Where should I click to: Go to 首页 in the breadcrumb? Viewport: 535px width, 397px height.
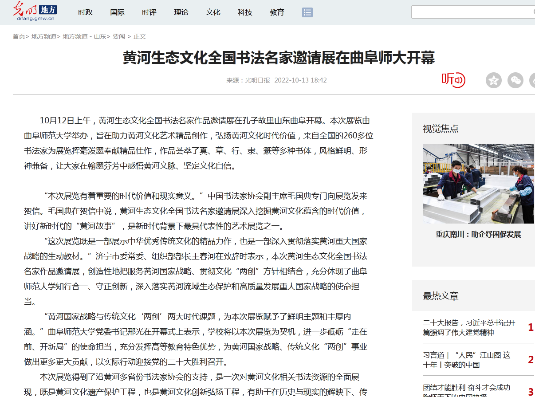[x=19, y=36]
